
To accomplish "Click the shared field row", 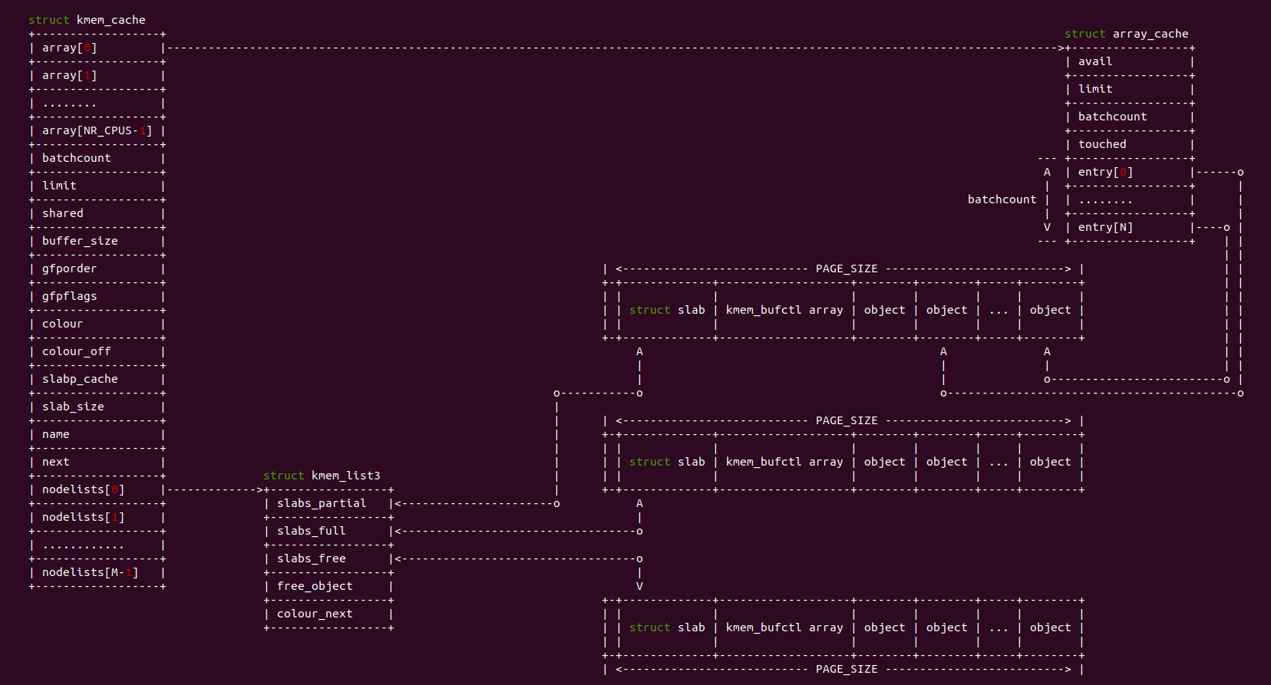I will [63, 213].
